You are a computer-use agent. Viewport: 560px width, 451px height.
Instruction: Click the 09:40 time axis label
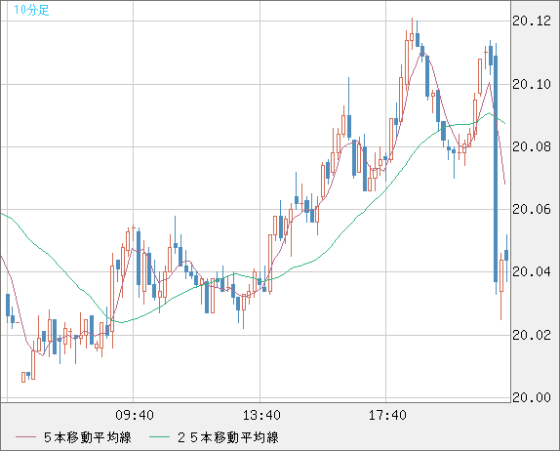(x=135, y=415)
